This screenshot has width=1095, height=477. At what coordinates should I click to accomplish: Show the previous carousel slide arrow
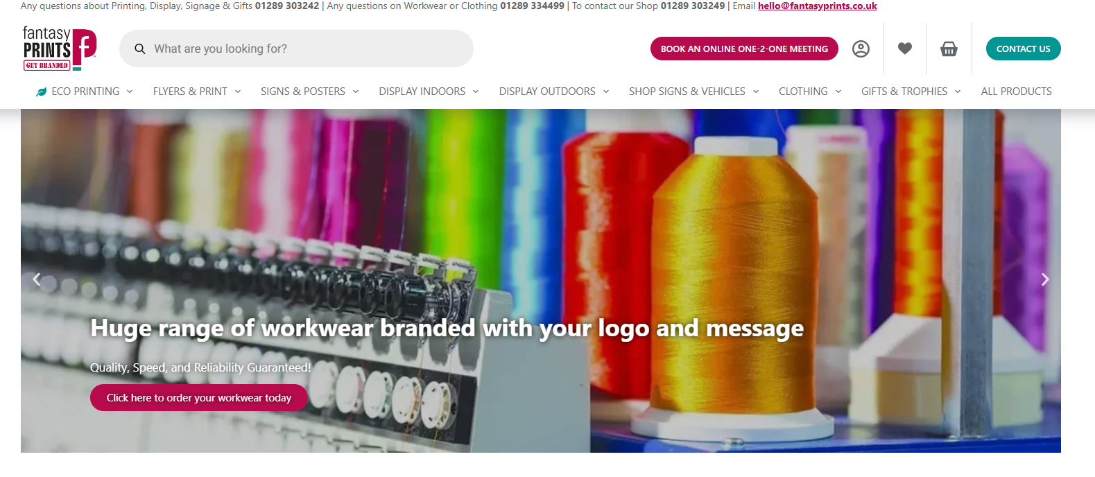(x=37, y=279)
